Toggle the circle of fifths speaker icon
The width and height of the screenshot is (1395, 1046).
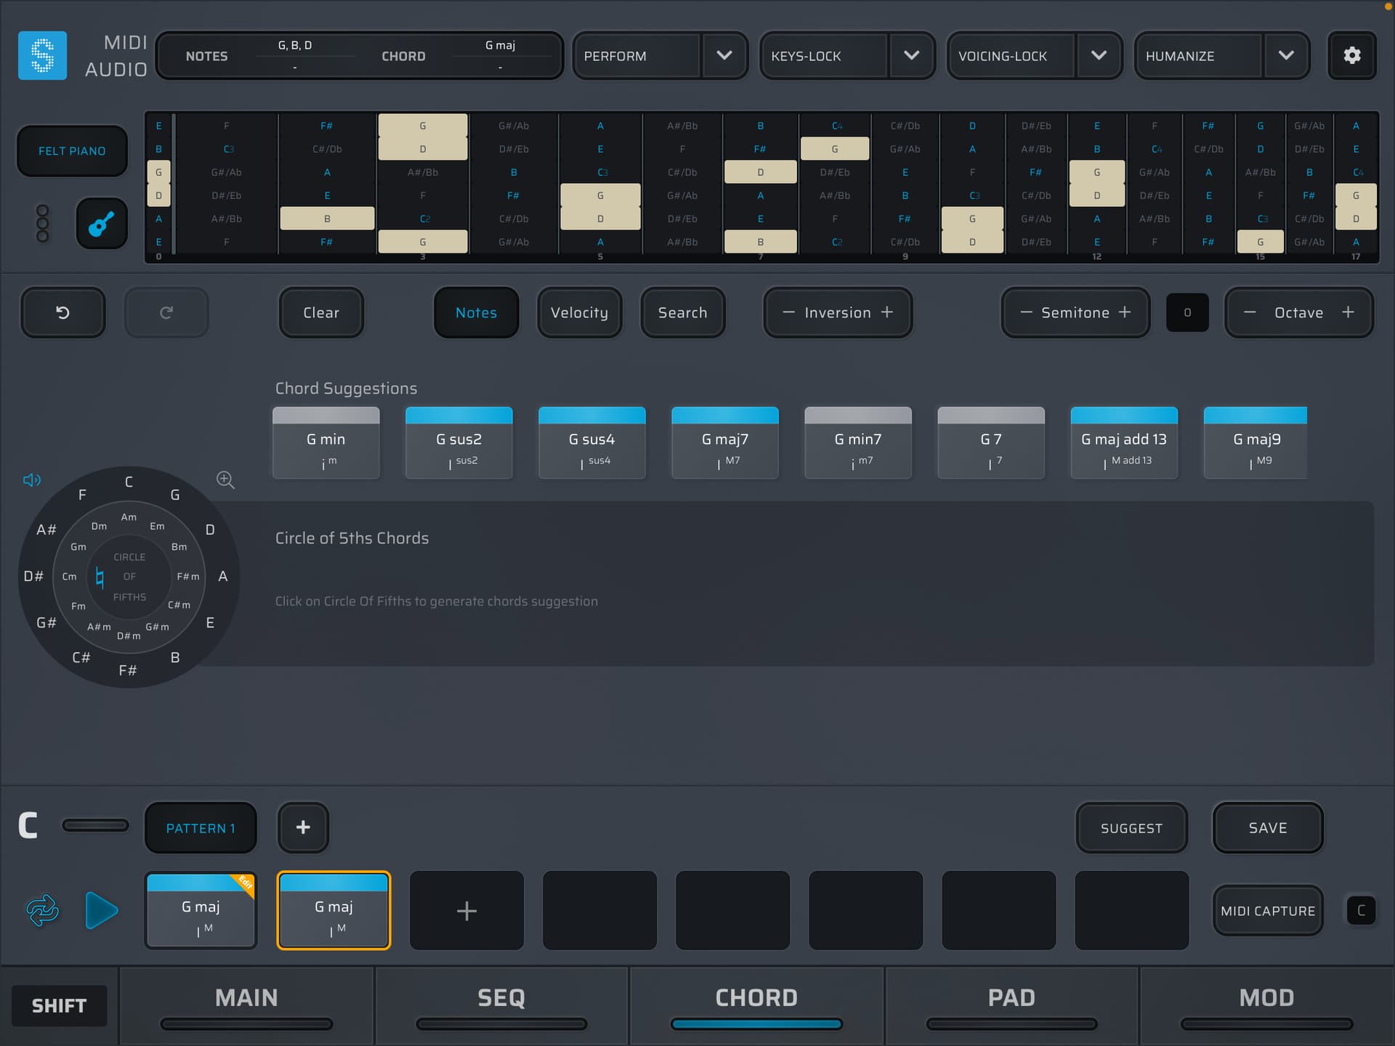pyautogui.click(x=32, y=480)
